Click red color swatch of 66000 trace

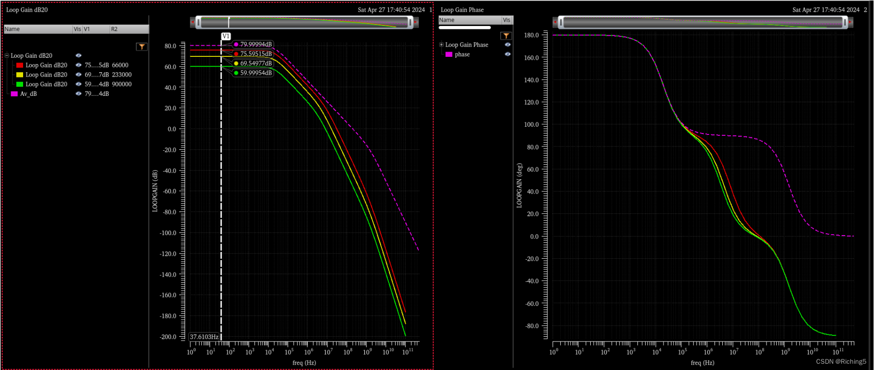(20, 65)
